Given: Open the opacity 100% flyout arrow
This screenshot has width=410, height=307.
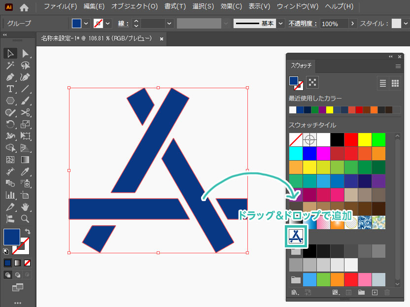Looking at the screenshot, I should tap(352, 24).
